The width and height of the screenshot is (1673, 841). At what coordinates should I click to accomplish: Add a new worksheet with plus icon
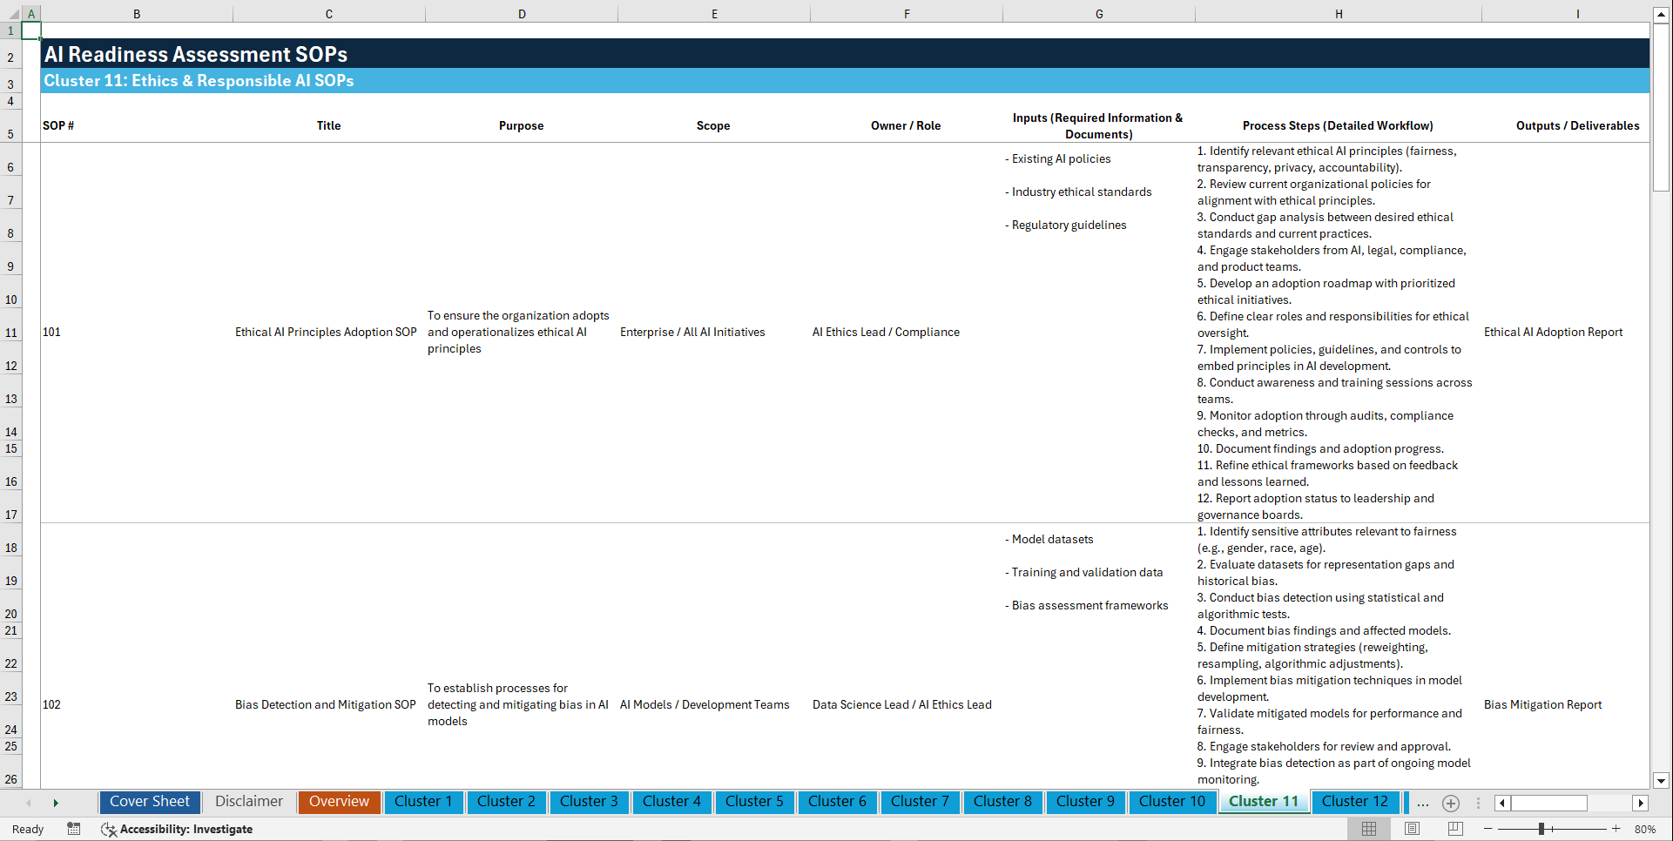1450,803
